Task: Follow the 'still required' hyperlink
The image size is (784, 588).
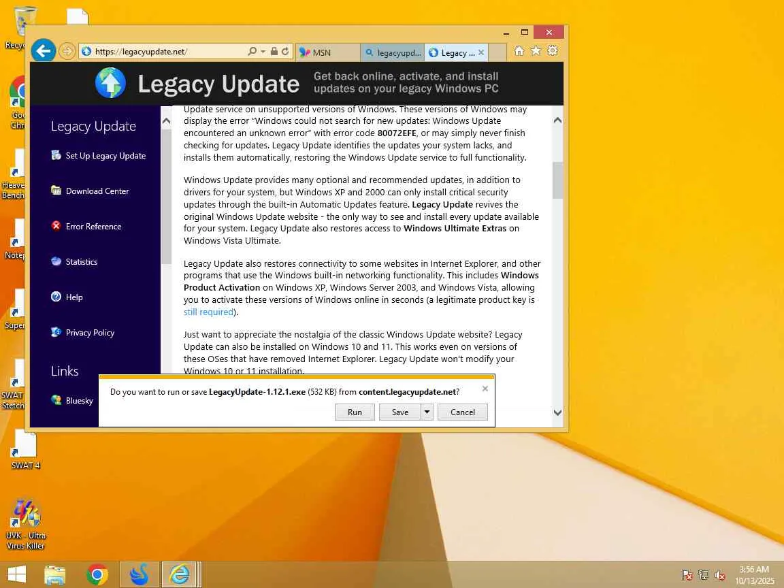Action: (x=208, y=312)
